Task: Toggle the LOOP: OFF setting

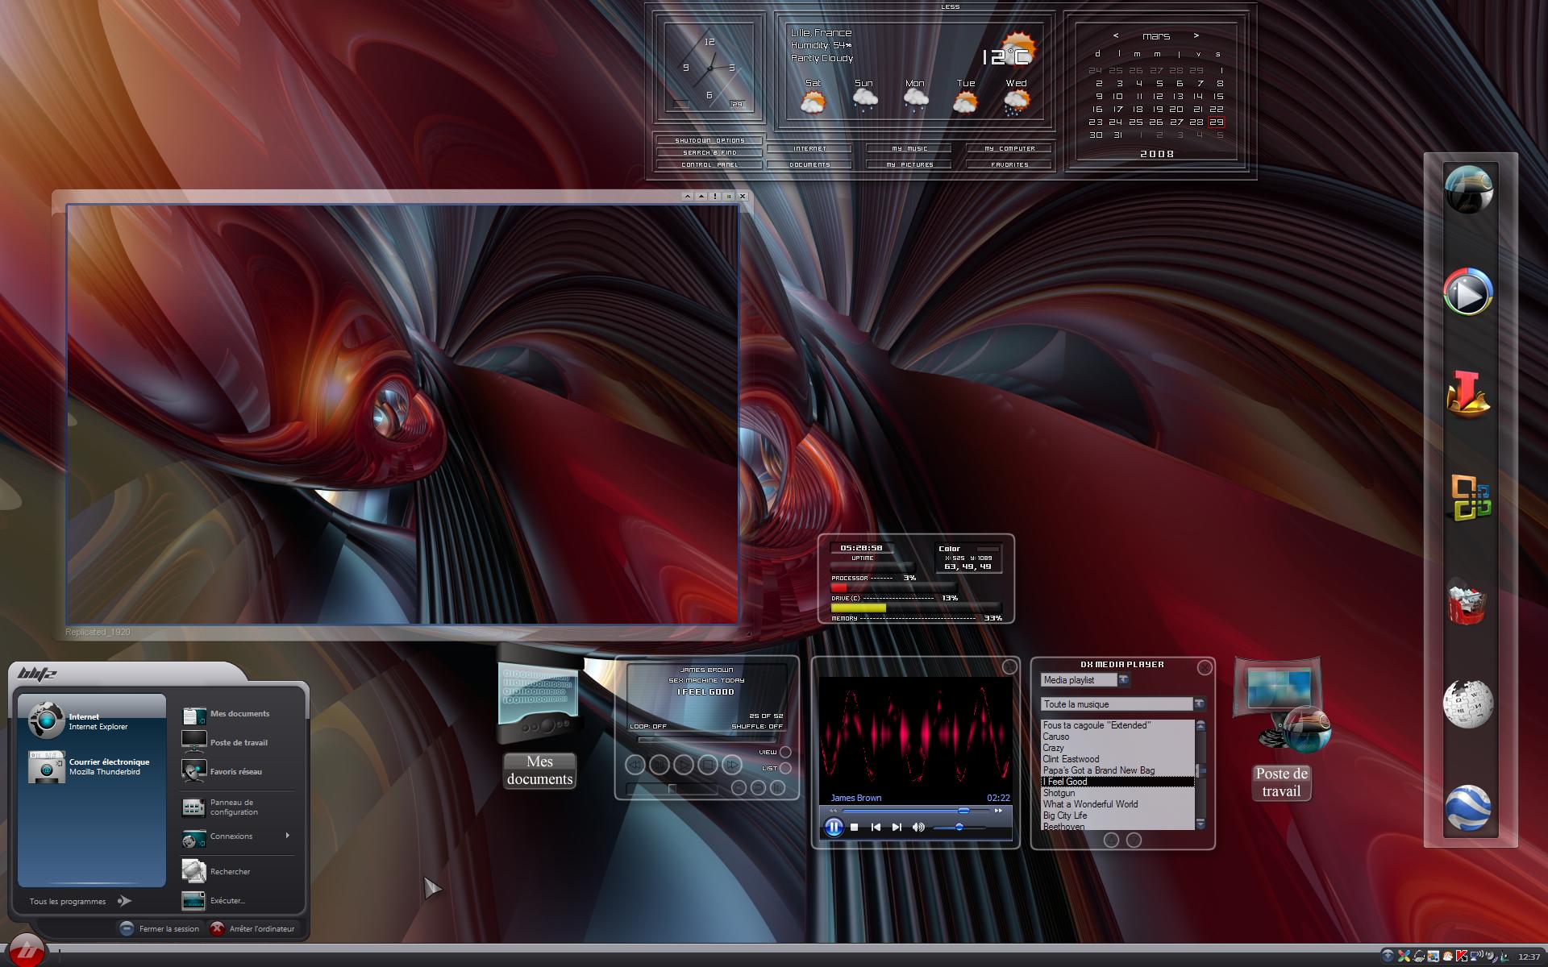Action: pos(648,726)
